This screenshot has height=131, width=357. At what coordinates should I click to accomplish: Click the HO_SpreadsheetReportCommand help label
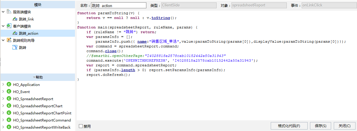42,120
